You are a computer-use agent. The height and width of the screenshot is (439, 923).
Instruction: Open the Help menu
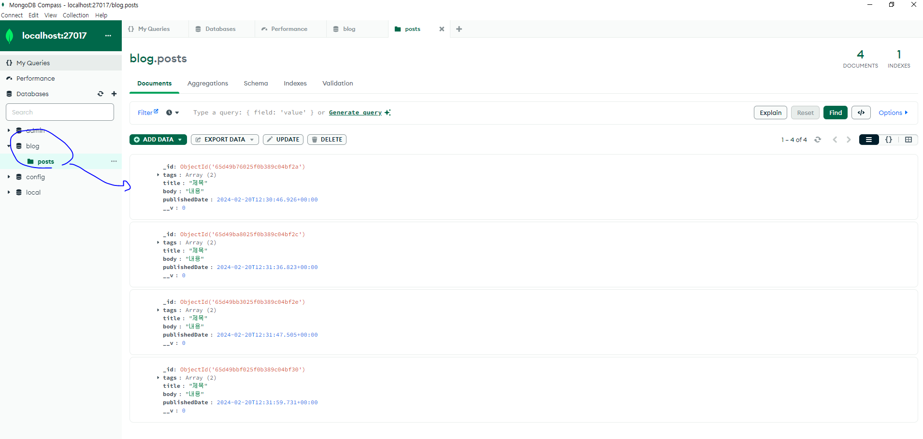click(101, 15)
